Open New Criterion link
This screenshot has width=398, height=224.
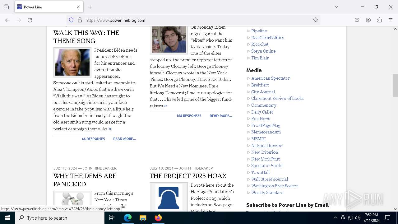[x=265, y=152]
